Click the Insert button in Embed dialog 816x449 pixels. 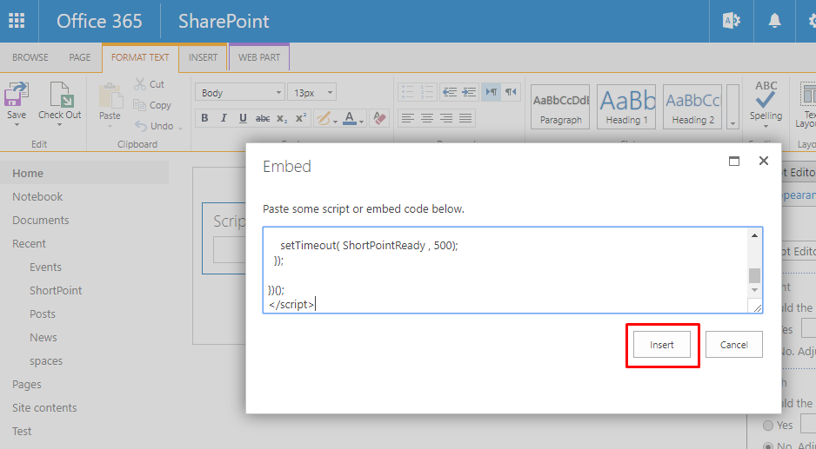tap(661, 345)
